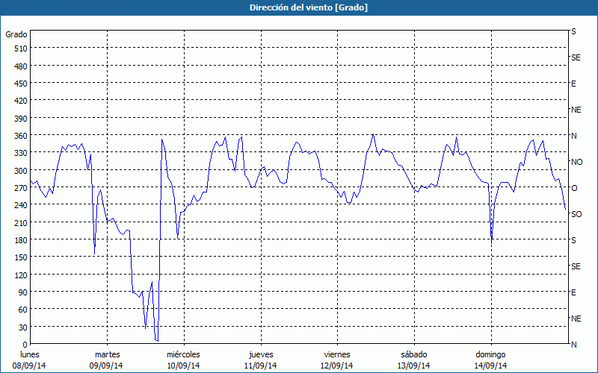Click the 'martes' day label
Image resolution: width=598 pixels, height=373 pixels.
pyautogui.click(x=107, y=354)
